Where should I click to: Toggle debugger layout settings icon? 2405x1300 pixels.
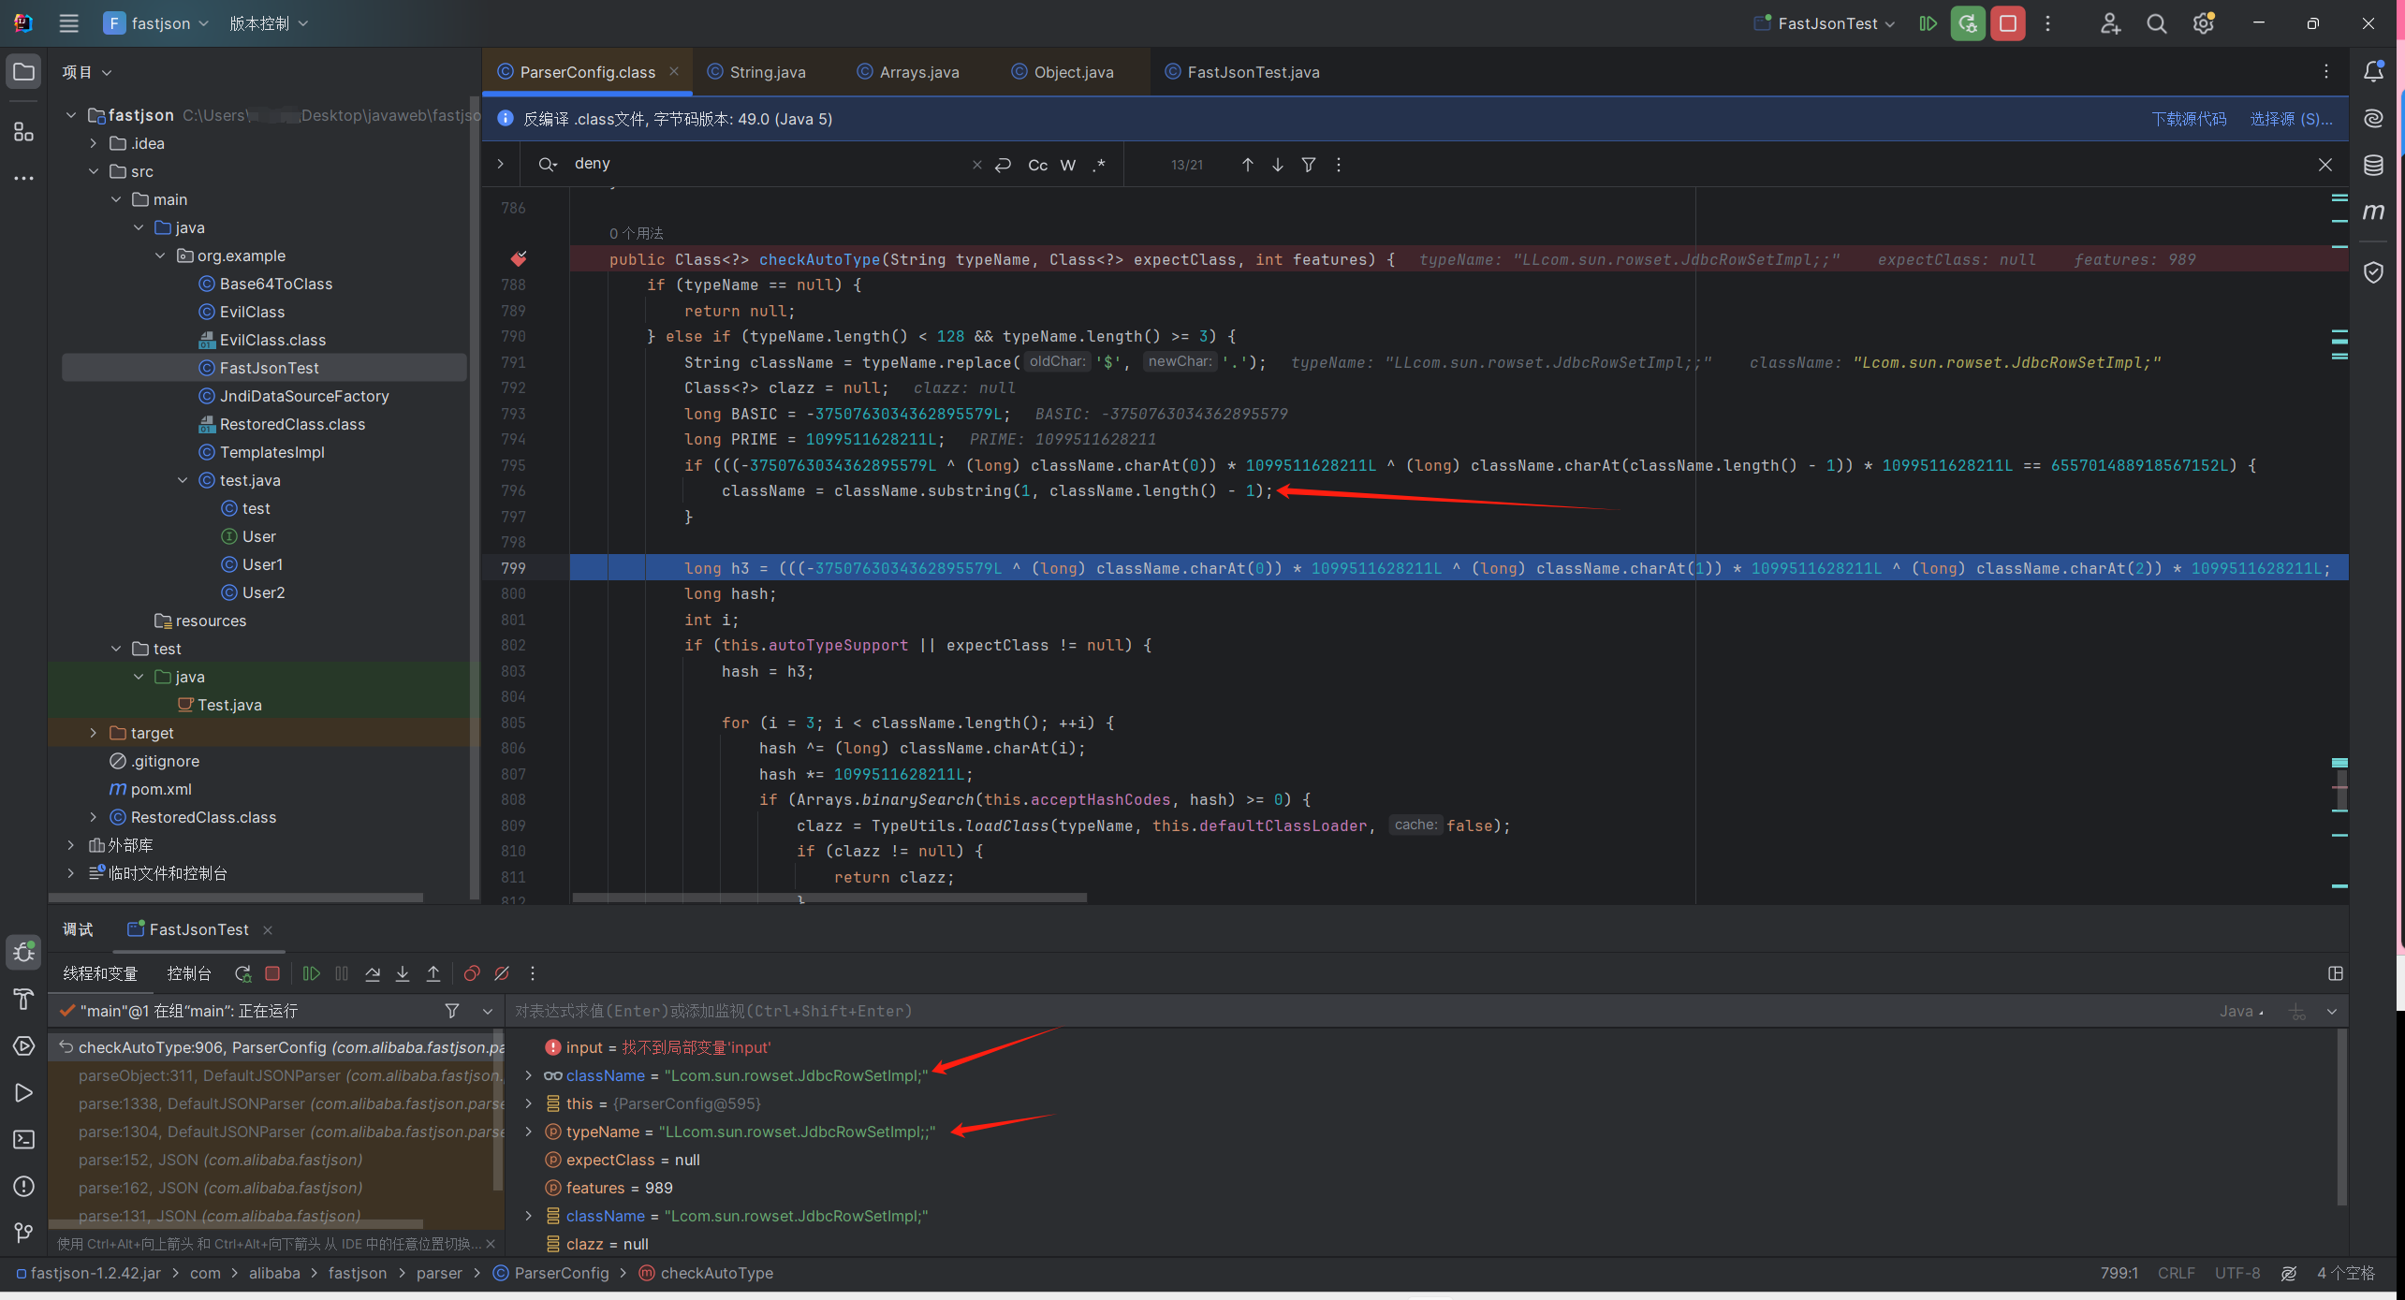[x=2335, y=974]
